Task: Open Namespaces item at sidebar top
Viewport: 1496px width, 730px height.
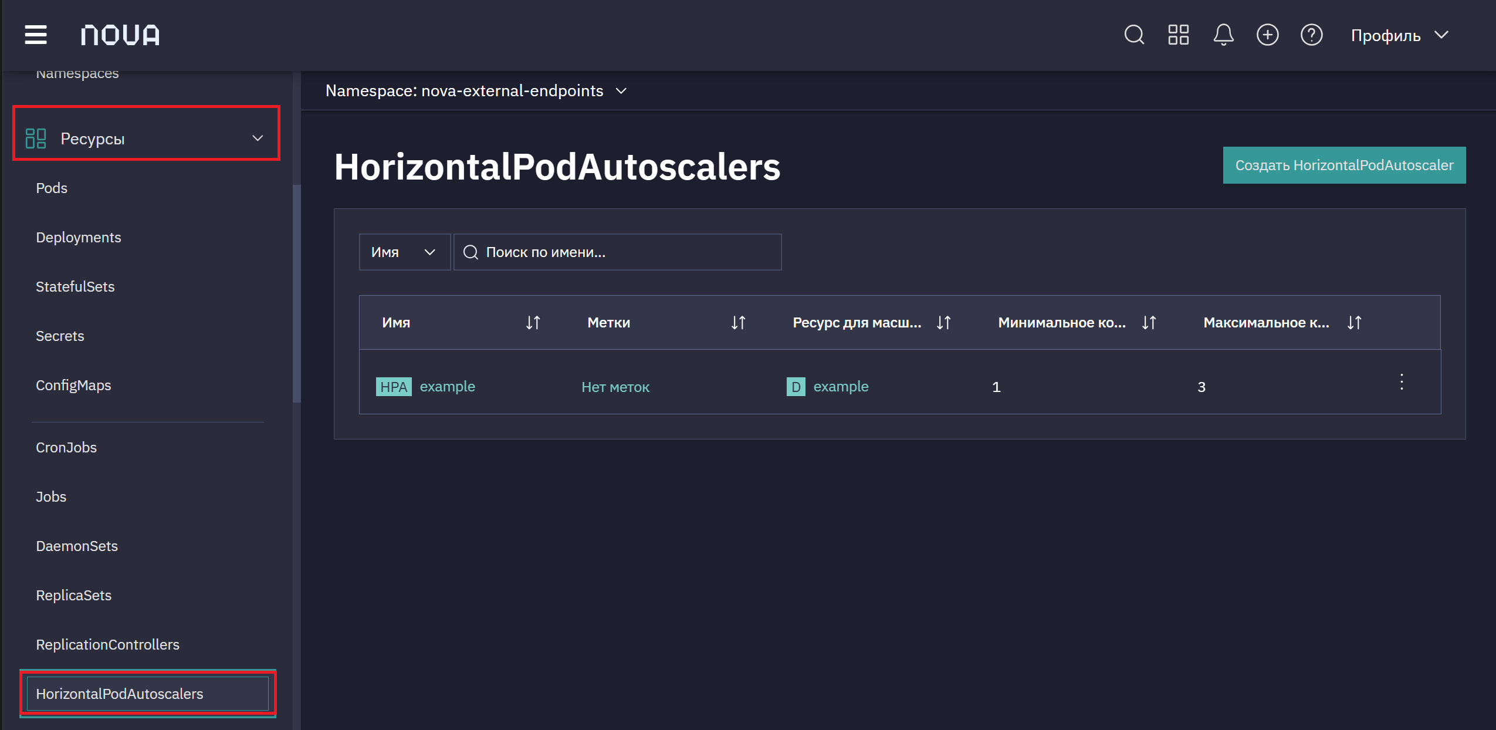Action: coord(77,74)
